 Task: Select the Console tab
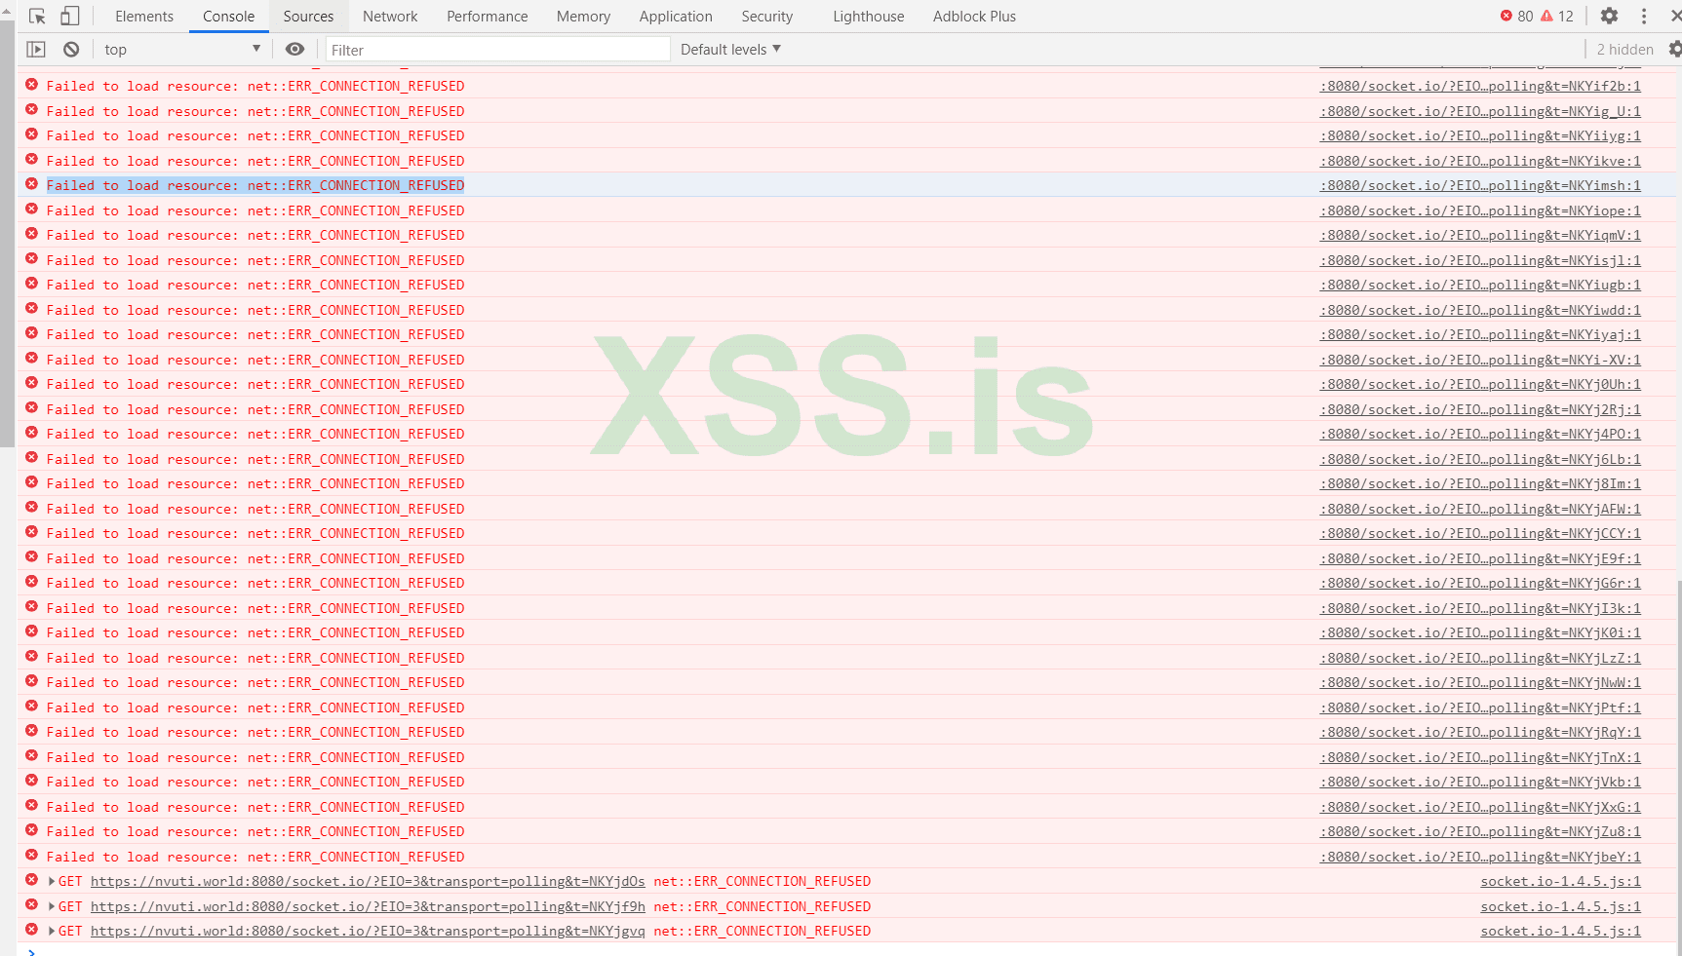point(228,17)
